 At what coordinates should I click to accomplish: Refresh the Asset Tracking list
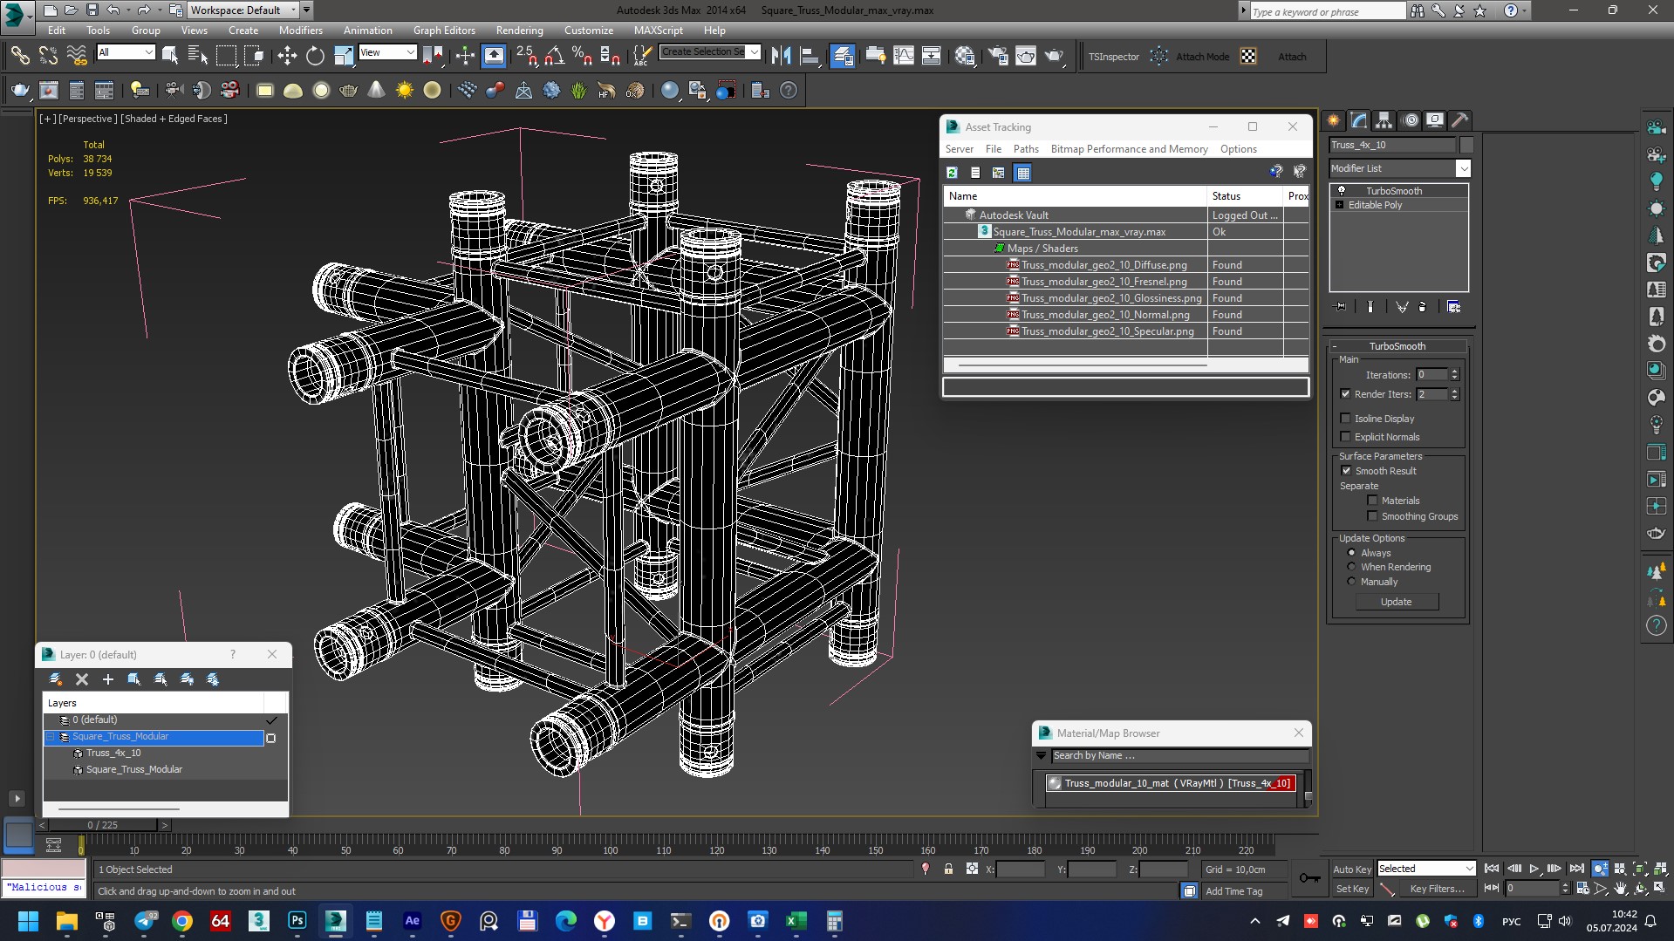coord(953,173)
